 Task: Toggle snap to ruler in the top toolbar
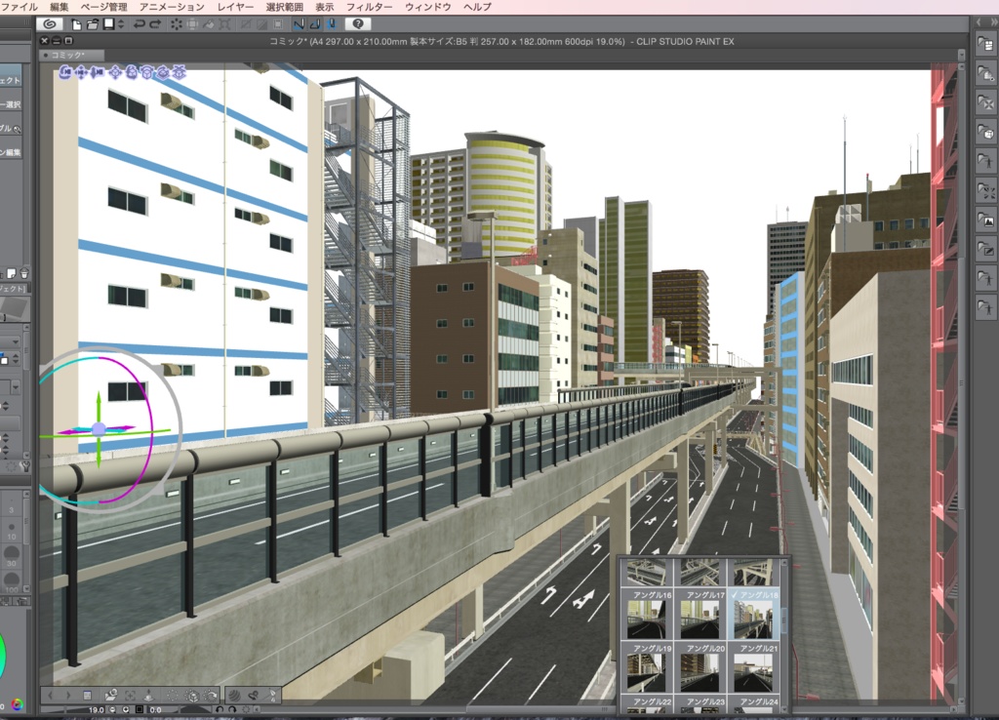tap(301, 22)
